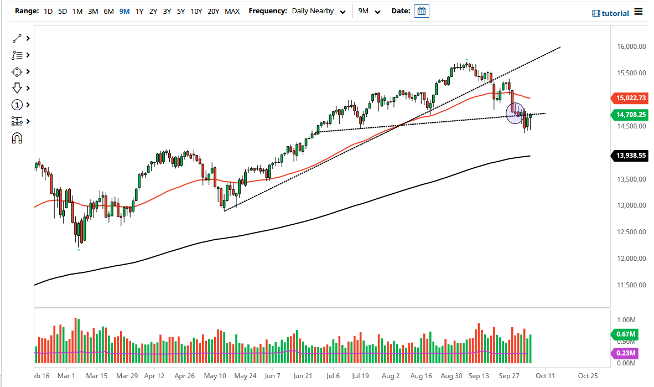Switch range to 1Y

click(139, 11)
